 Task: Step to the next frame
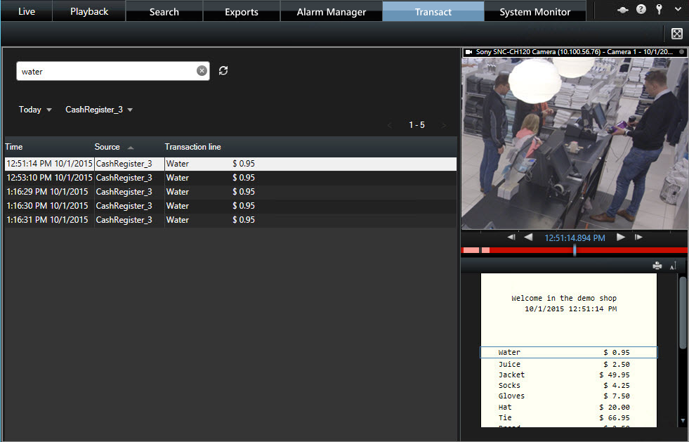(x=638, y=238)
